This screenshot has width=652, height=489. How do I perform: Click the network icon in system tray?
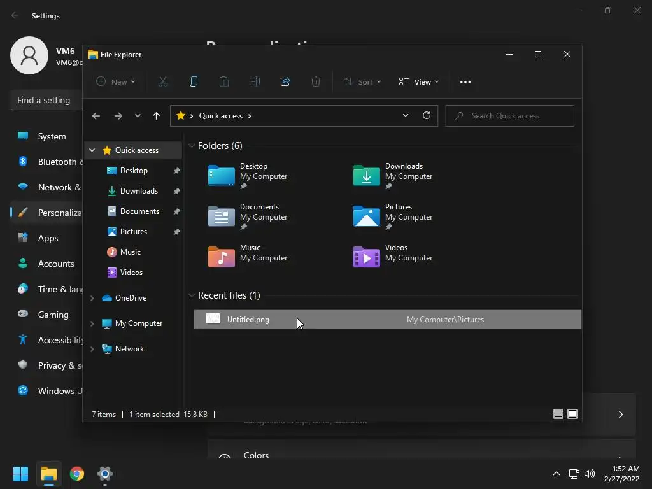[x=574, y=474]
